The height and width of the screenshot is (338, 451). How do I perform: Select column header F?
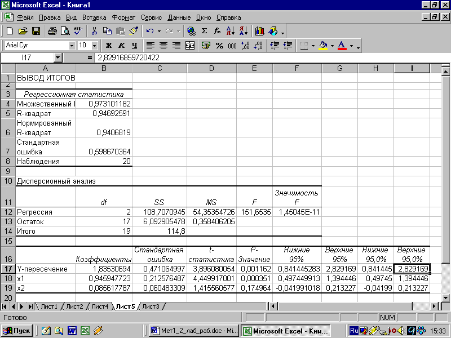[x=297, y=68]
